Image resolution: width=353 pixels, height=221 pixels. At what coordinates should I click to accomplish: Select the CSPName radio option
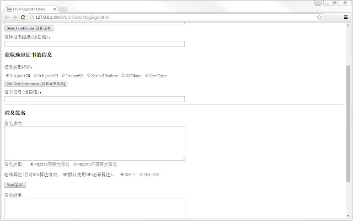(x=123, y=75)
